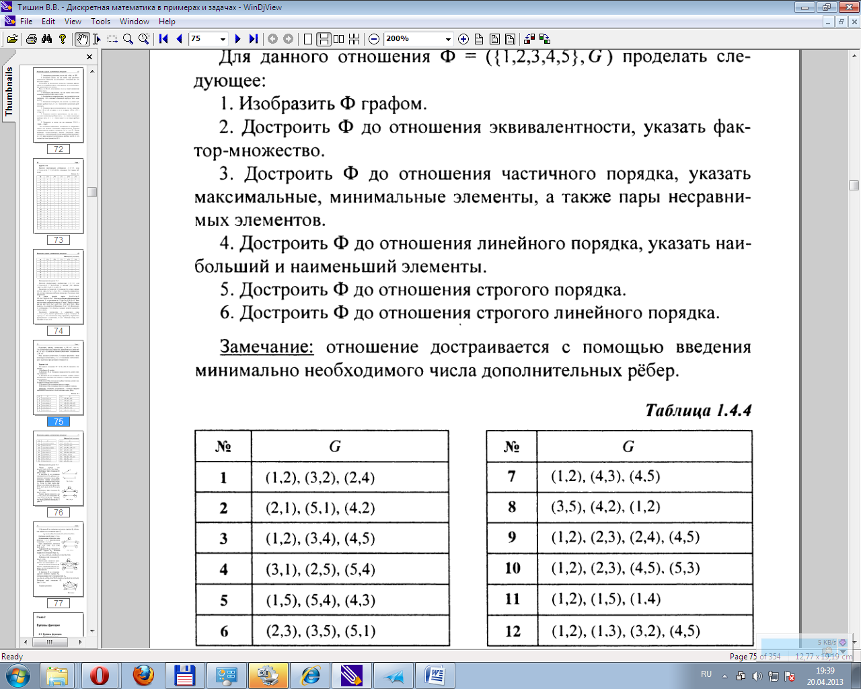Click the Print toolbar icon
Viewport: 861px width, 689px height.
click(x=31, y=39)
